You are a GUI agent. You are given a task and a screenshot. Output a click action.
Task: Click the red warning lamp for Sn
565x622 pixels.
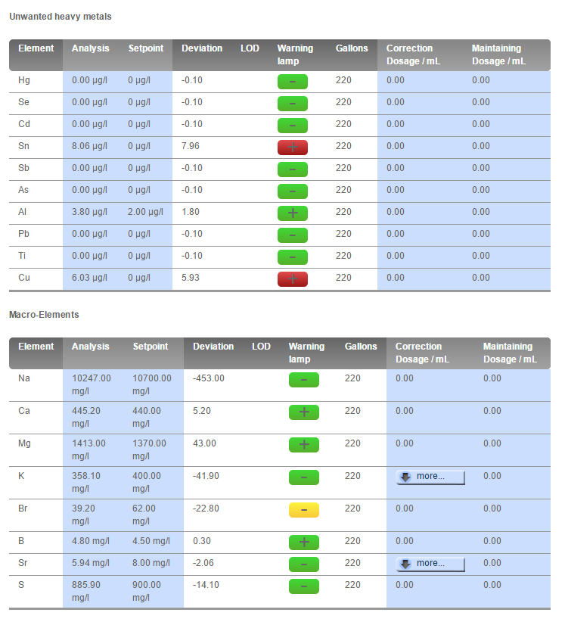[x=293, y=148]
